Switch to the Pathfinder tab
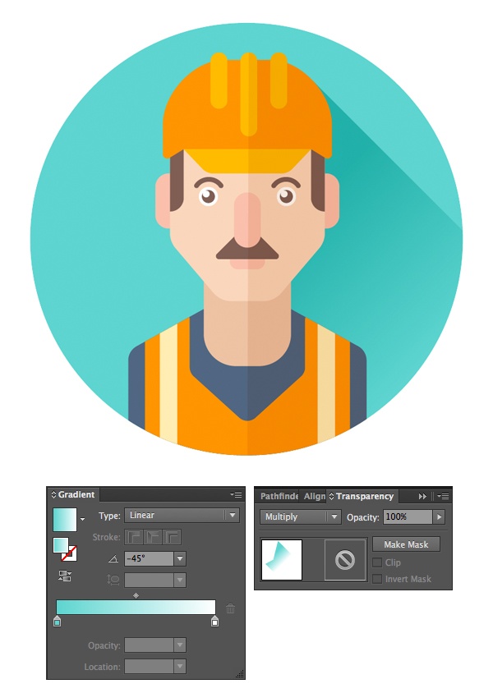 pyautogui.click(x=279, y=496)
